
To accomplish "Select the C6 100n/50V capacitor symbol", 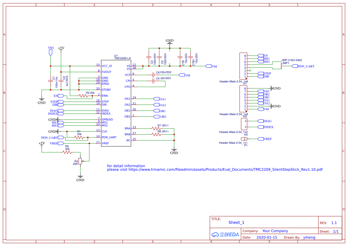I will 153,75.
